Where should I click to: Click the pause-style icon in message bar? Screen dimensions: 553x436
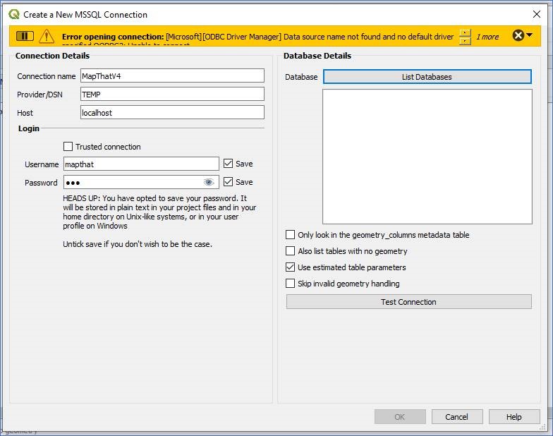[25, 36]
